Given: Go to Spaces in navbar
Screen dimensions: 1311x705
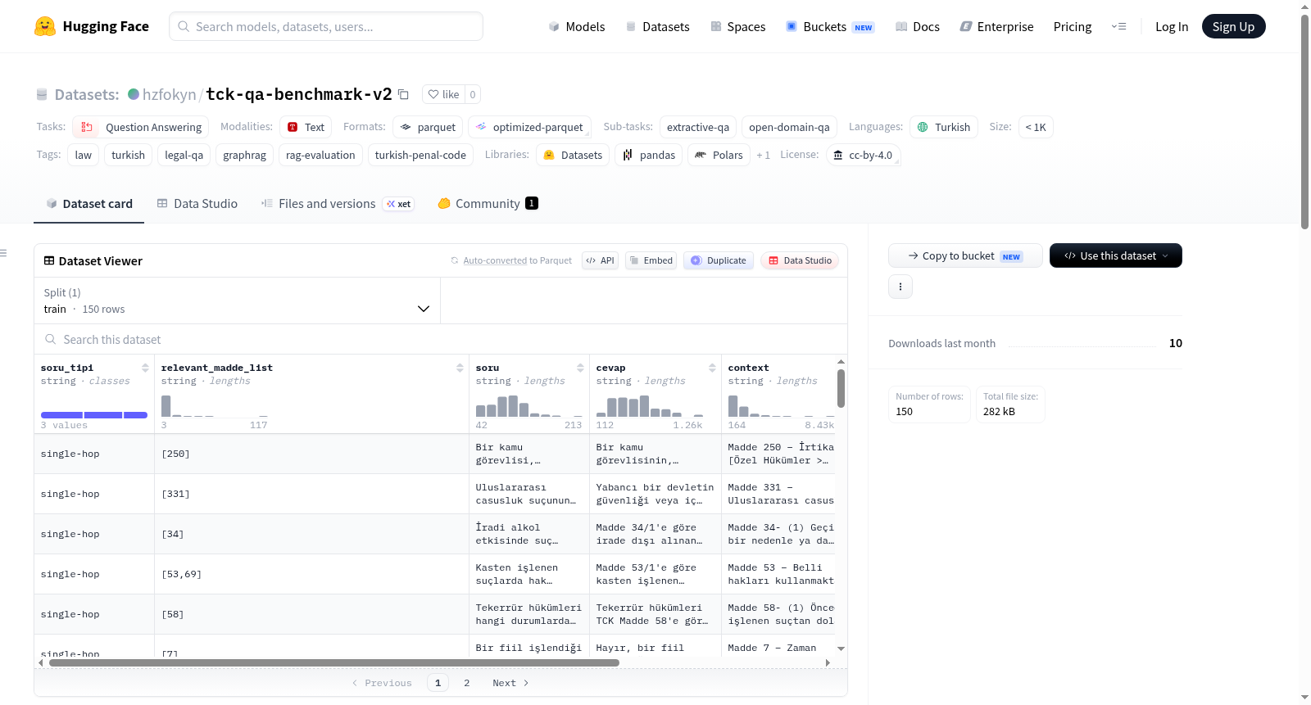Looking at the screenshot, I should click(x=738, y=26).
